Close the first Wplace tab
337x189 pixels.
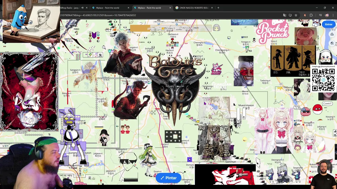pos(128,8)
